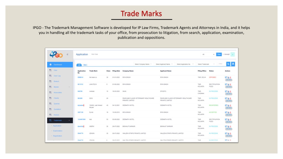Open application number 563289
This screenshot has height=159, width=283.
click(80, 99)
